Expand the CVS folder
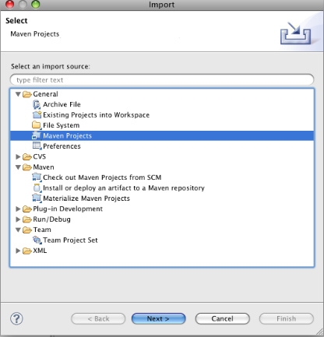This screenshot has height=337, width=324. [x=18, y=156]
